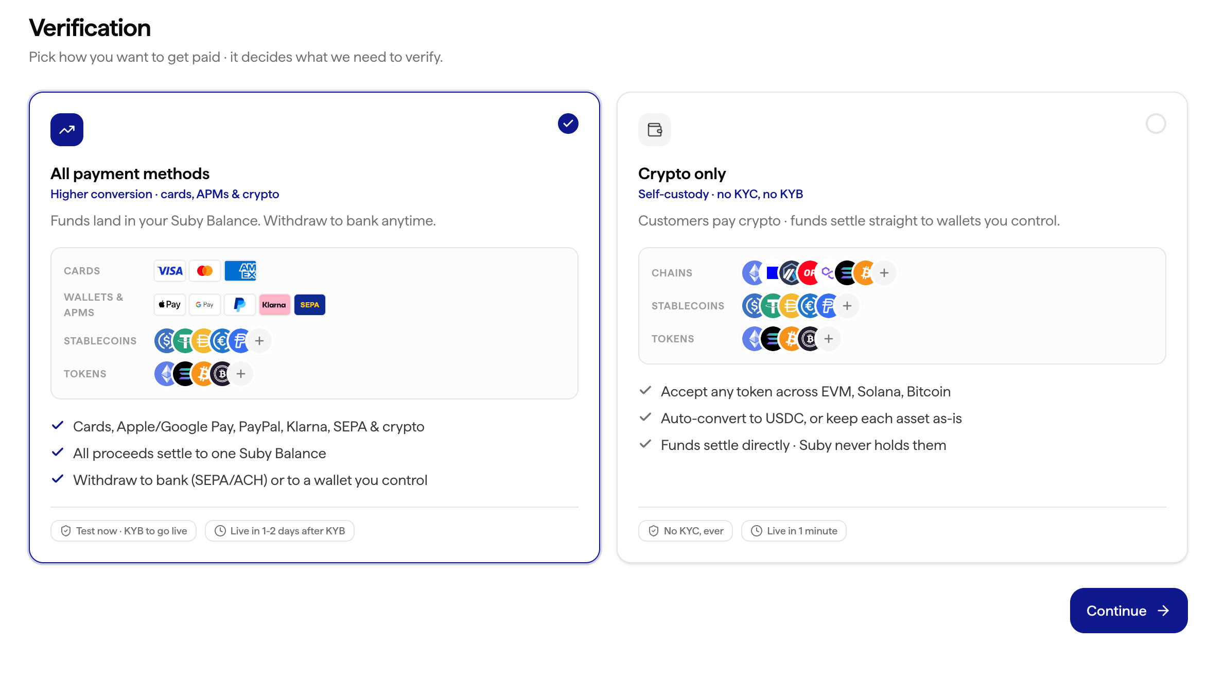Click the 'Verification' page heading

[x=90, y=28]
